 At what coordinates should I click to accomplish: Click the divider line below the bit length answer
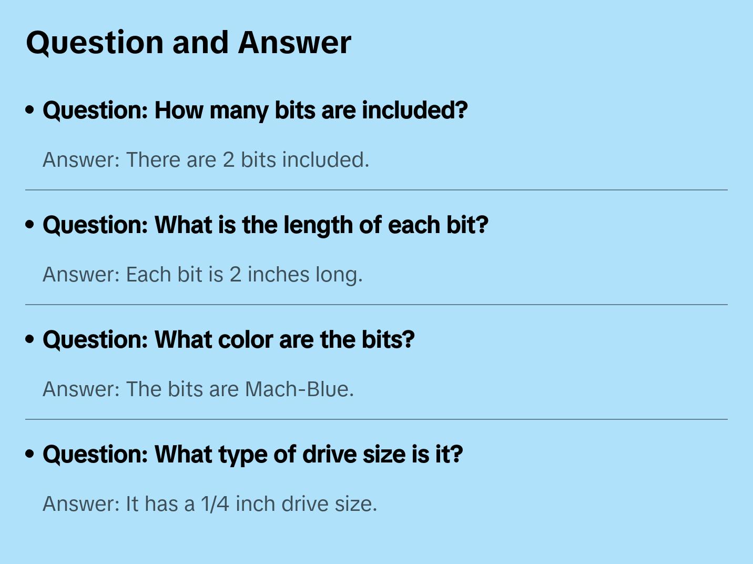(376, 305)
